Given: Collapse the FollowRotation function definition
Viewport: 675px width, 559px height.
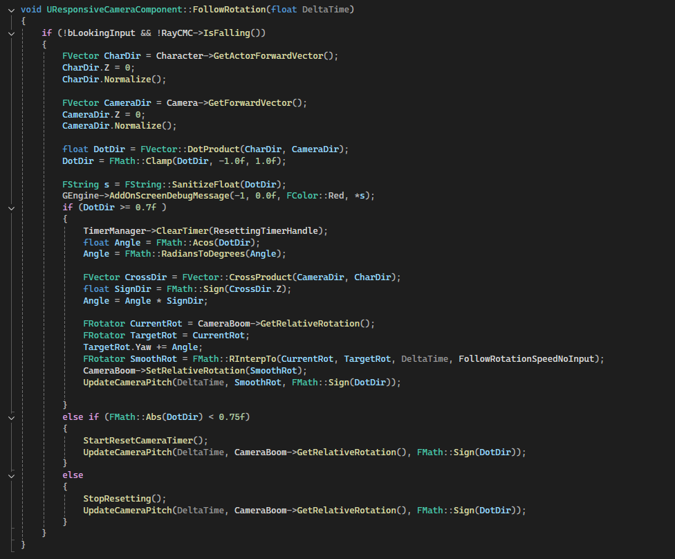Looking at the screenshot, I should coord(12,9).
